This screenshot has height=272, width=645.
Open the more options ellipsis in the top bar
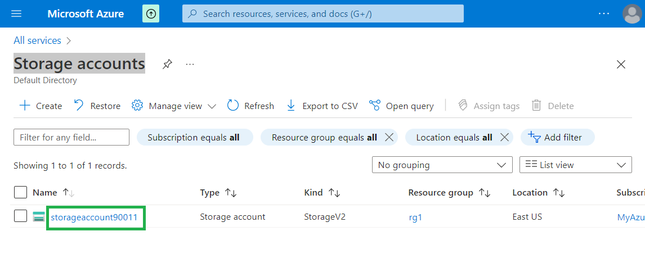click(604, 13)
